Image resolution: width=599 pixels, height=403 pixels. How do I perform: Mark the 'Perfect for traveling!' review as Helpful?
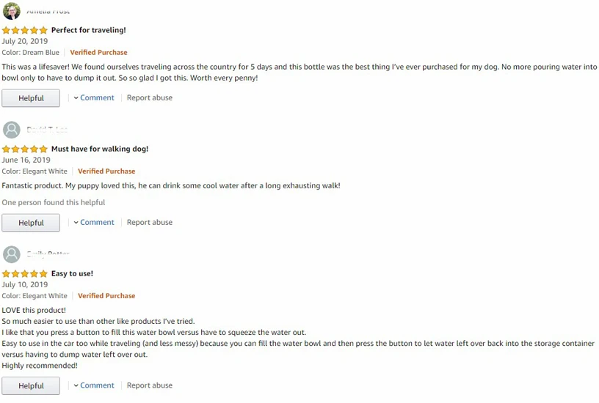[x=31, y=98]
